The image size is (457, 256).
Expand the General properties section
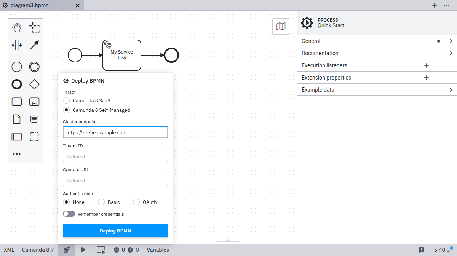point(376,41)
